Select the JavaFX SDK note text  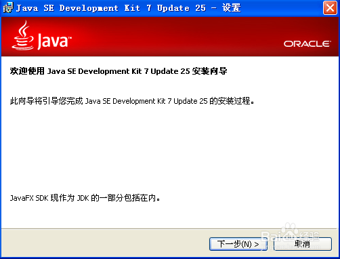[x=85, y=198]
